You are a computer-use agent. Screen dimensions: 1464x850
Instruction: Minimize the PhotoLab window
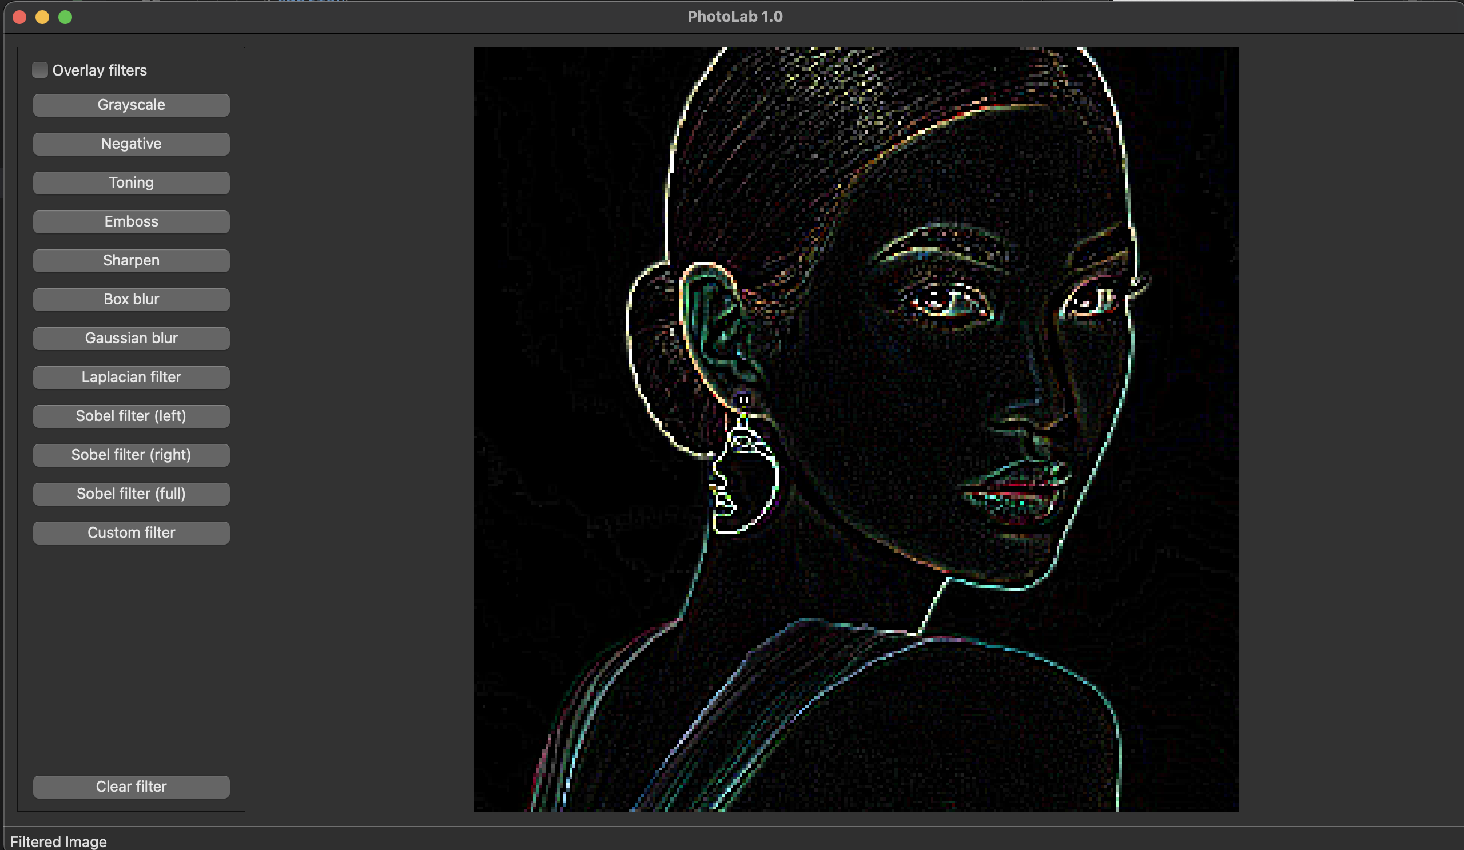[x=42, y=17]
